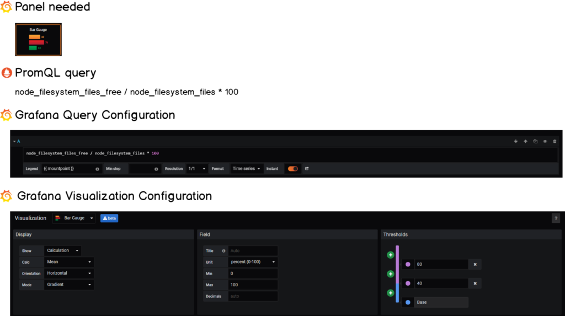Viewport: 565px width, 316px height.
Task: Move query A down with arrow icon
Action: pos(516,141)
